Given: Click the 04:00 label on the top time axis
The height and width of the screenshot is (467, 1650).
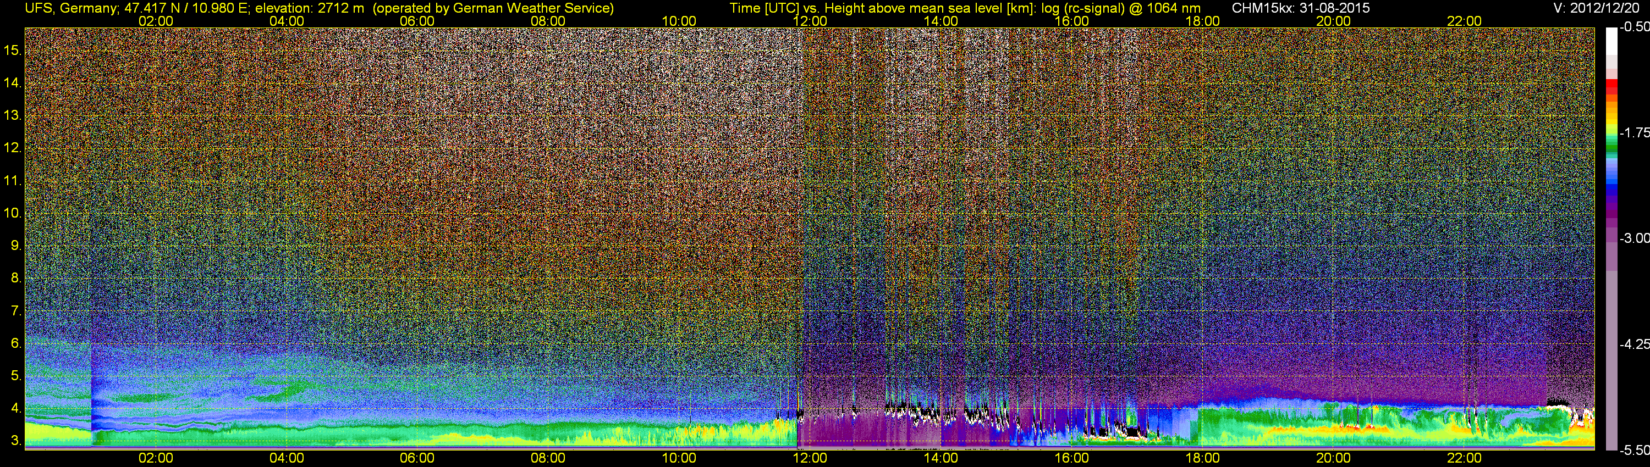Looking at the screenshot, I should tap(287, 21).
